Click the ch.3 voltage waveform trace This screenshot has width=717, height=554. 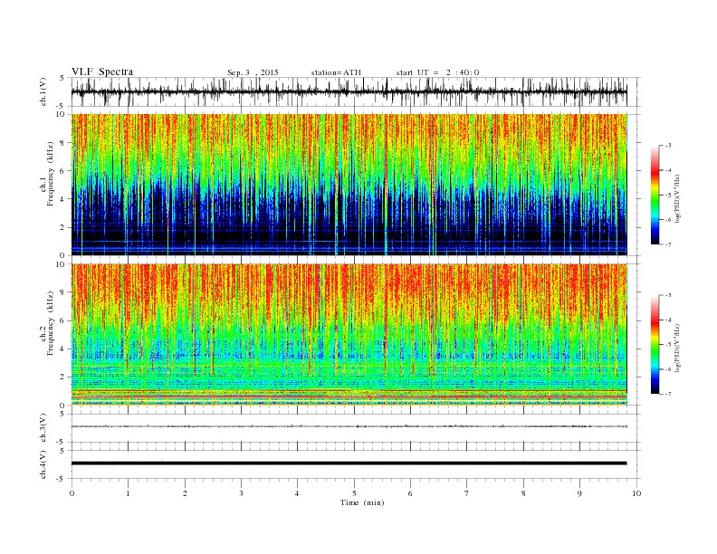[x=349, y=426]
